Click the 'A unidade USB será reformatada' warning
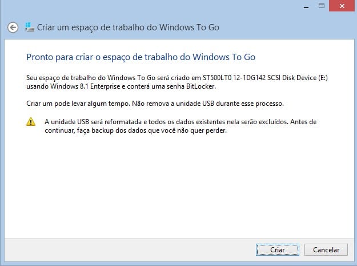The height and width of the screenshot is (266, 357). [93, 122]
